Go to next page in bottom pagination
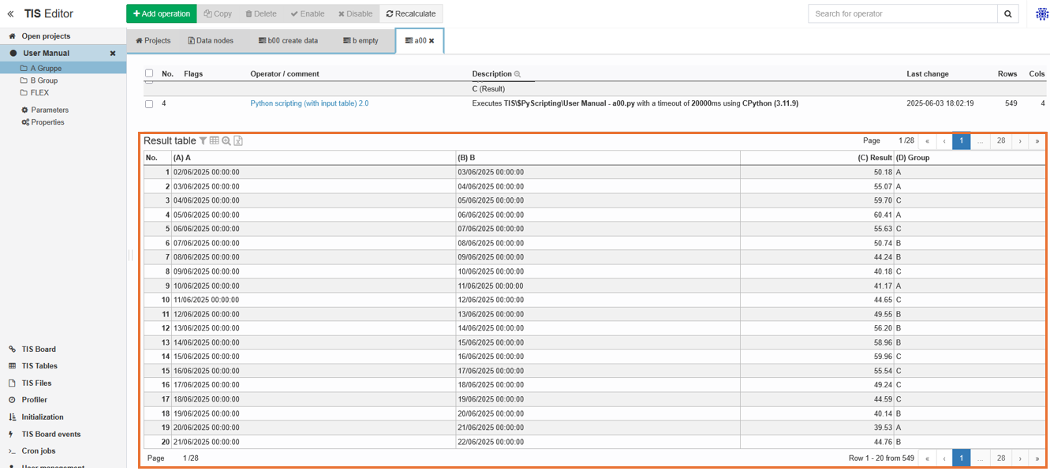The height and width of the screenshot is (471, 1050). tap(1020, 458)
